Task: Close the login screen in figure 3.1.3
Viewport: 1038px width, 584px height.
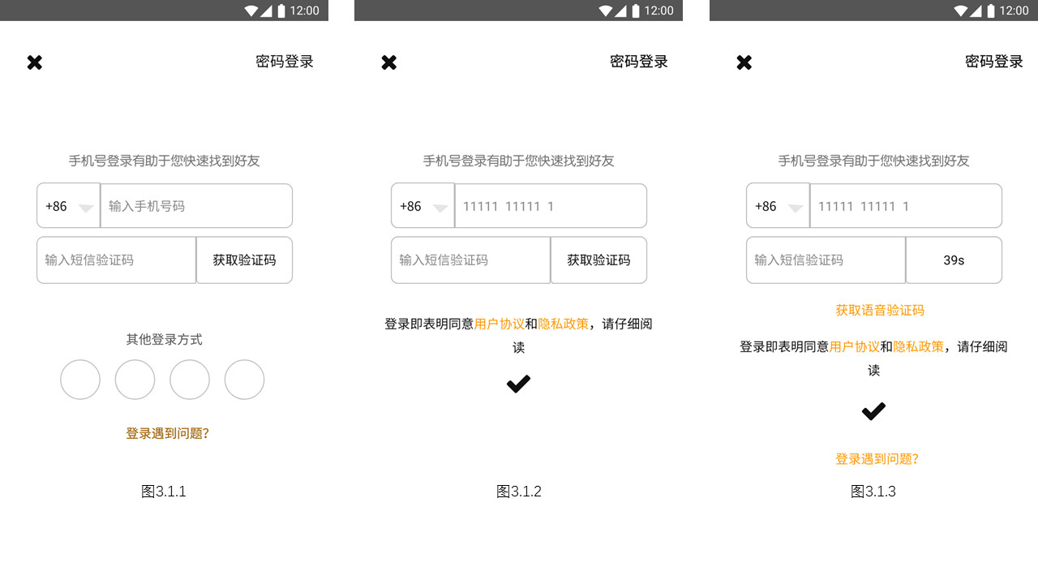Action: click(x=744, y=62)
